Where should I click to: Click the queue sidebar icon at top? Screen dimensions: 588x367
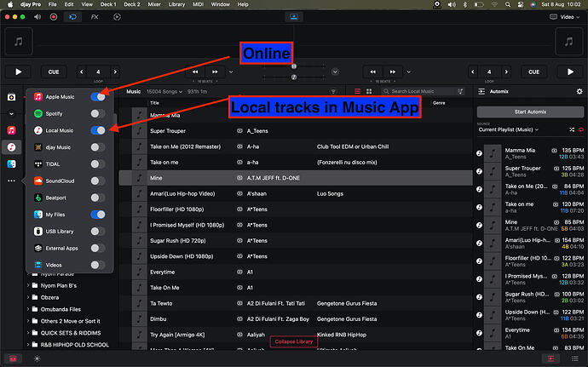pyautogui.click(x=12, y=97)
